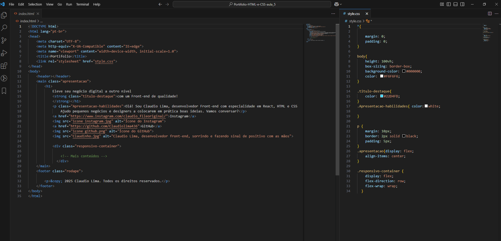
Task: Open the Go menu
Action: click(60, 4)
